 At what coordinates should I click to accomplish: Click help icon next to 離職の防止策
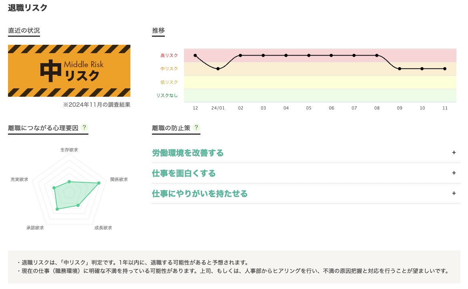[x=196, y=128]
